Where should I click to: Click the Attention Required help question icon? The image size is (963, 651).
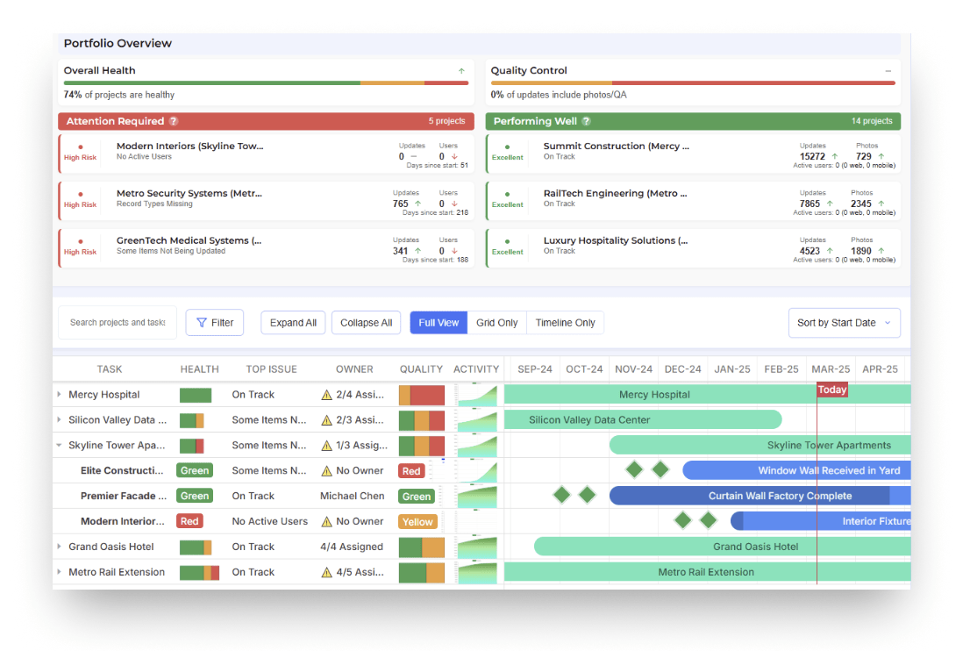(174, 121)
